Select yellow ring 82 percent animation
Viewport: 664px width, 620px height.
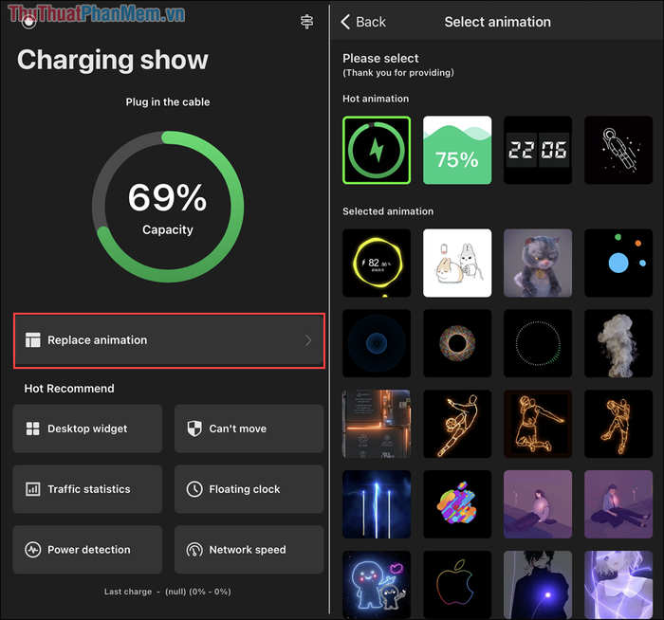(x=377, y=264)
